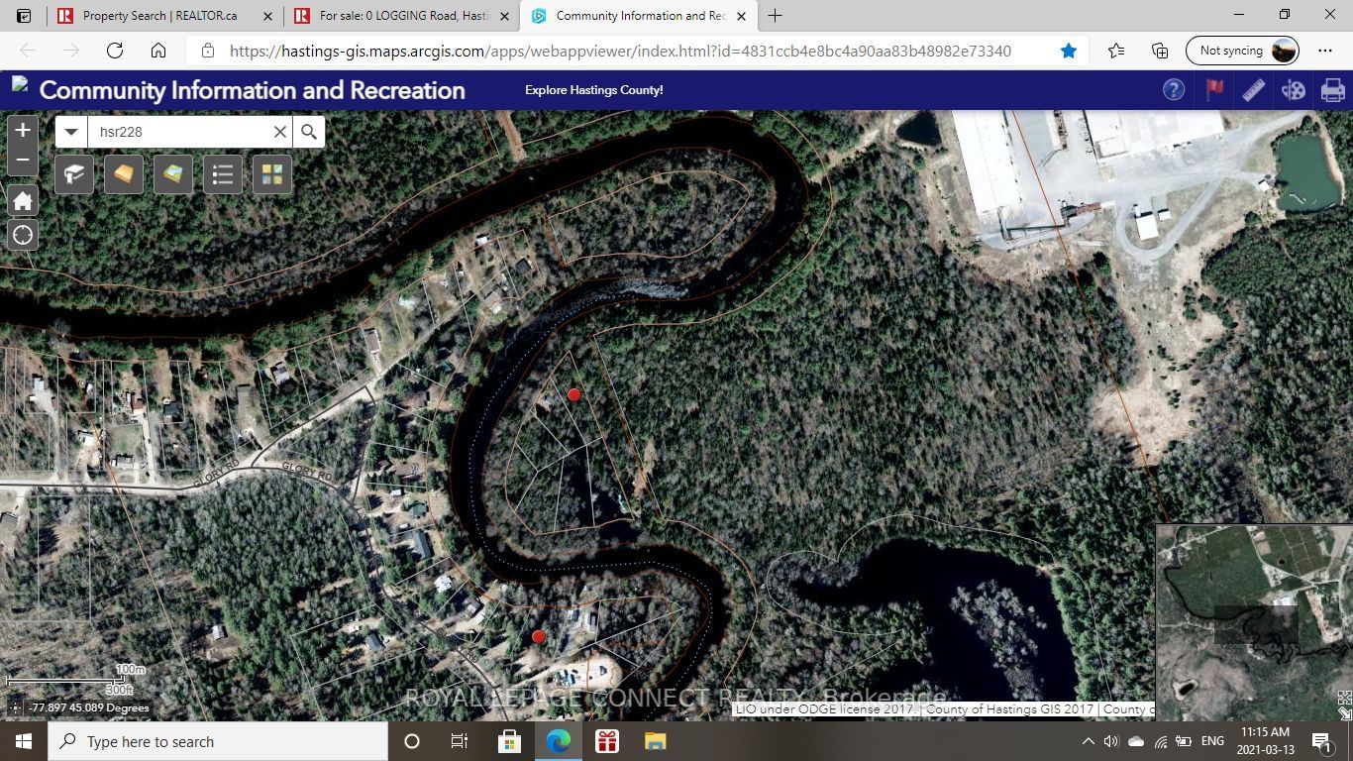Open the map layers stack widget
Image resolution: width=1353 pixels, height=761 pixels.
173,174
